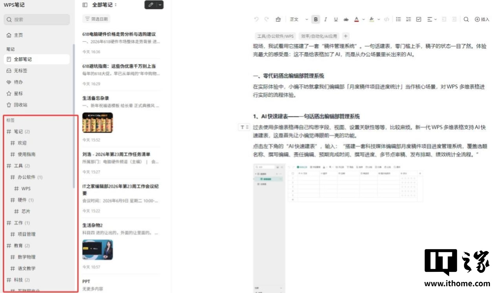Click the undo arrow in editor toolbar
The image size is (497, 293).
256,19
